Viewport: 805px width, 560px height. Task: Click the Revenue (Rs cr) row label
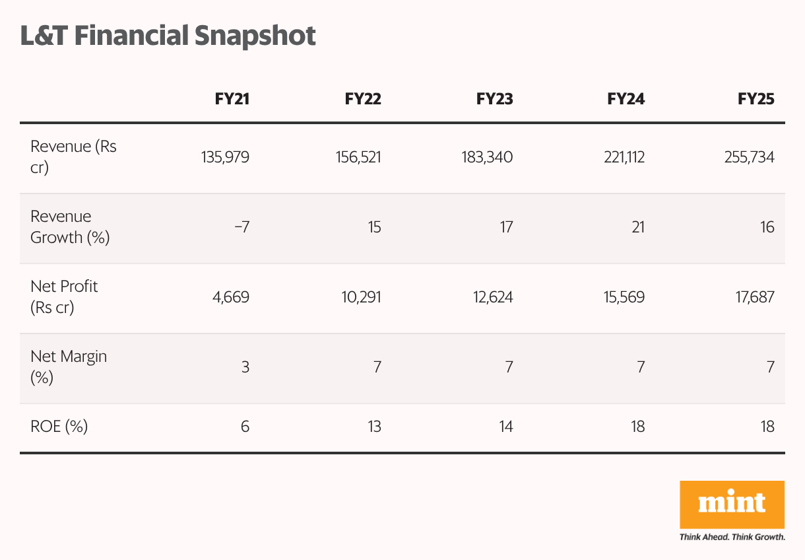[x=73, y=157]
